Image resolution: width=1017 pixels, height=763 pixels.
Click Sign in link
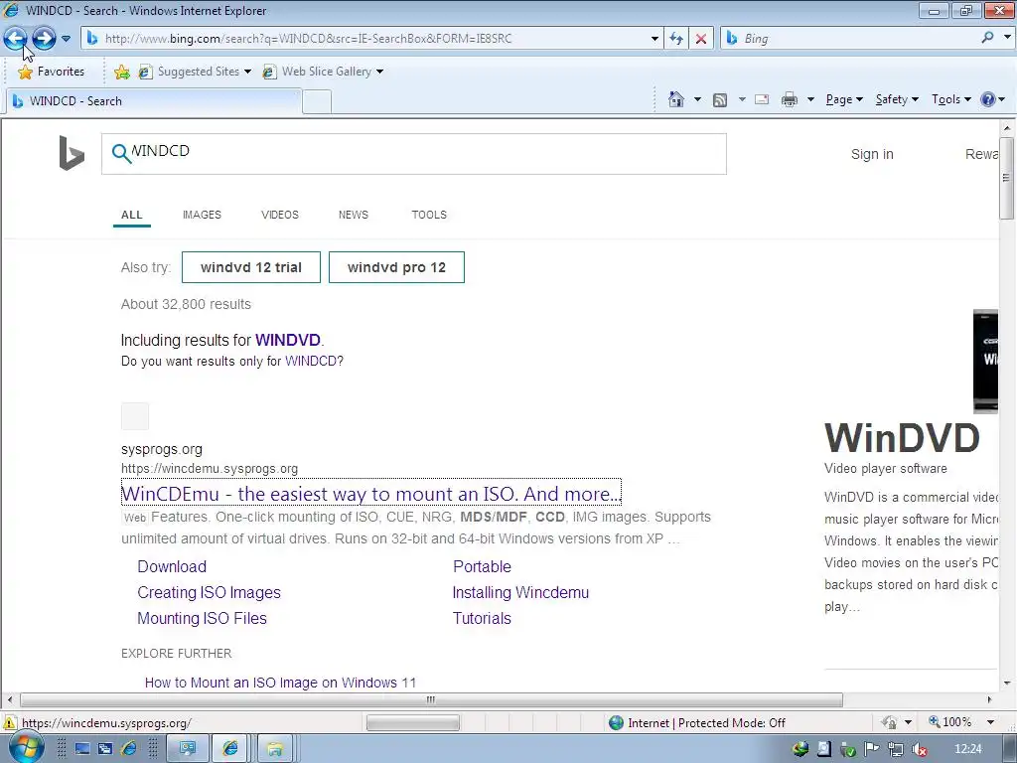point(872,154)
